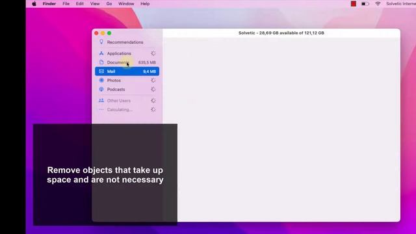Screen dimensions: 416x234
Task: Select Recommendations in the sidebar
Action: [x=127, y=42]
